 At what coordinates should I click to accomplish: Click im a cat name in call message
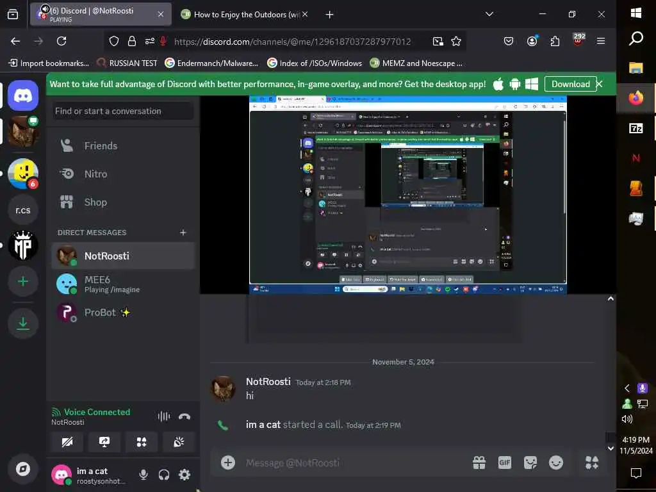tap(263, 425)
